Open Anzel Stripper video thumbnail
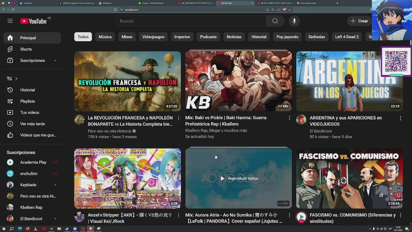Screen dimensions: 412x232 pos(127,179)
